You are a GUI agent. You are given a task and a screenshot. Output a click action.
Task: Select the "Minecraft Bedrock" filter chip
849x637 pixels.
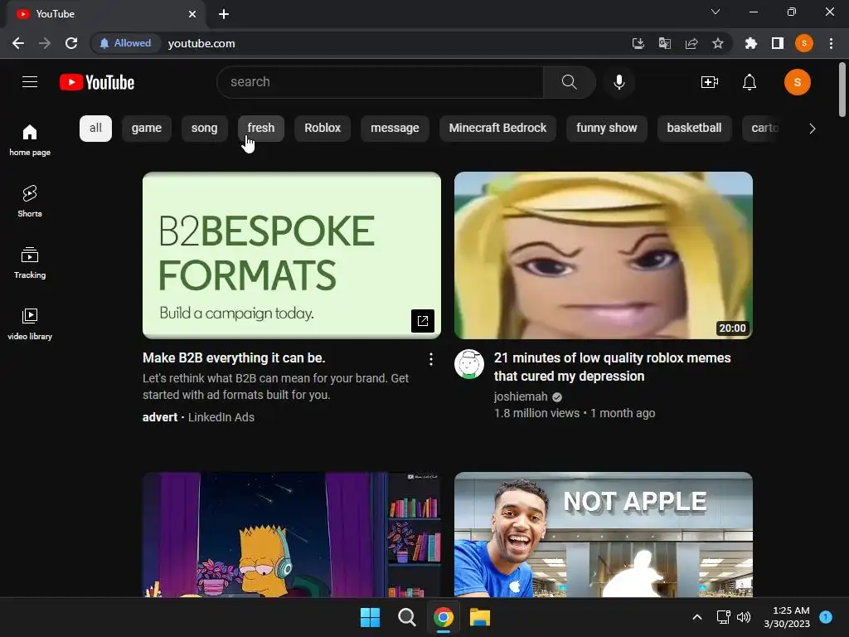(497, 129)
